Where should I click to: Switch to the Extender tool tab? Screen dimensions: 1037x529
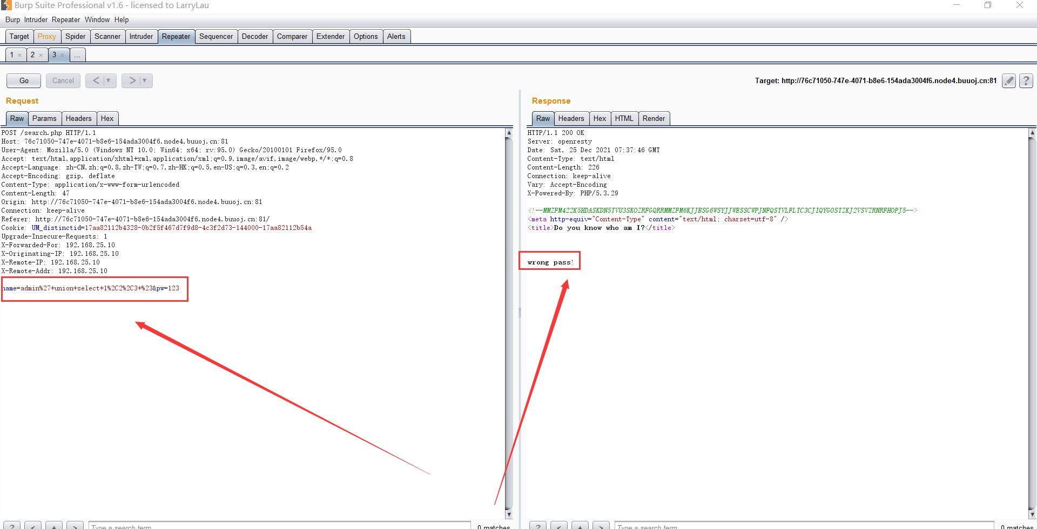pyautogui.click(x=331, y=37)
